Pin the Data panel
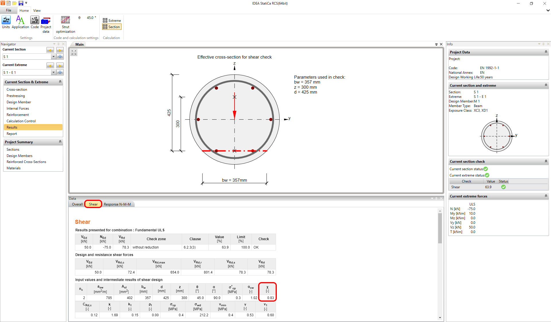 click(x=436, y=198)
